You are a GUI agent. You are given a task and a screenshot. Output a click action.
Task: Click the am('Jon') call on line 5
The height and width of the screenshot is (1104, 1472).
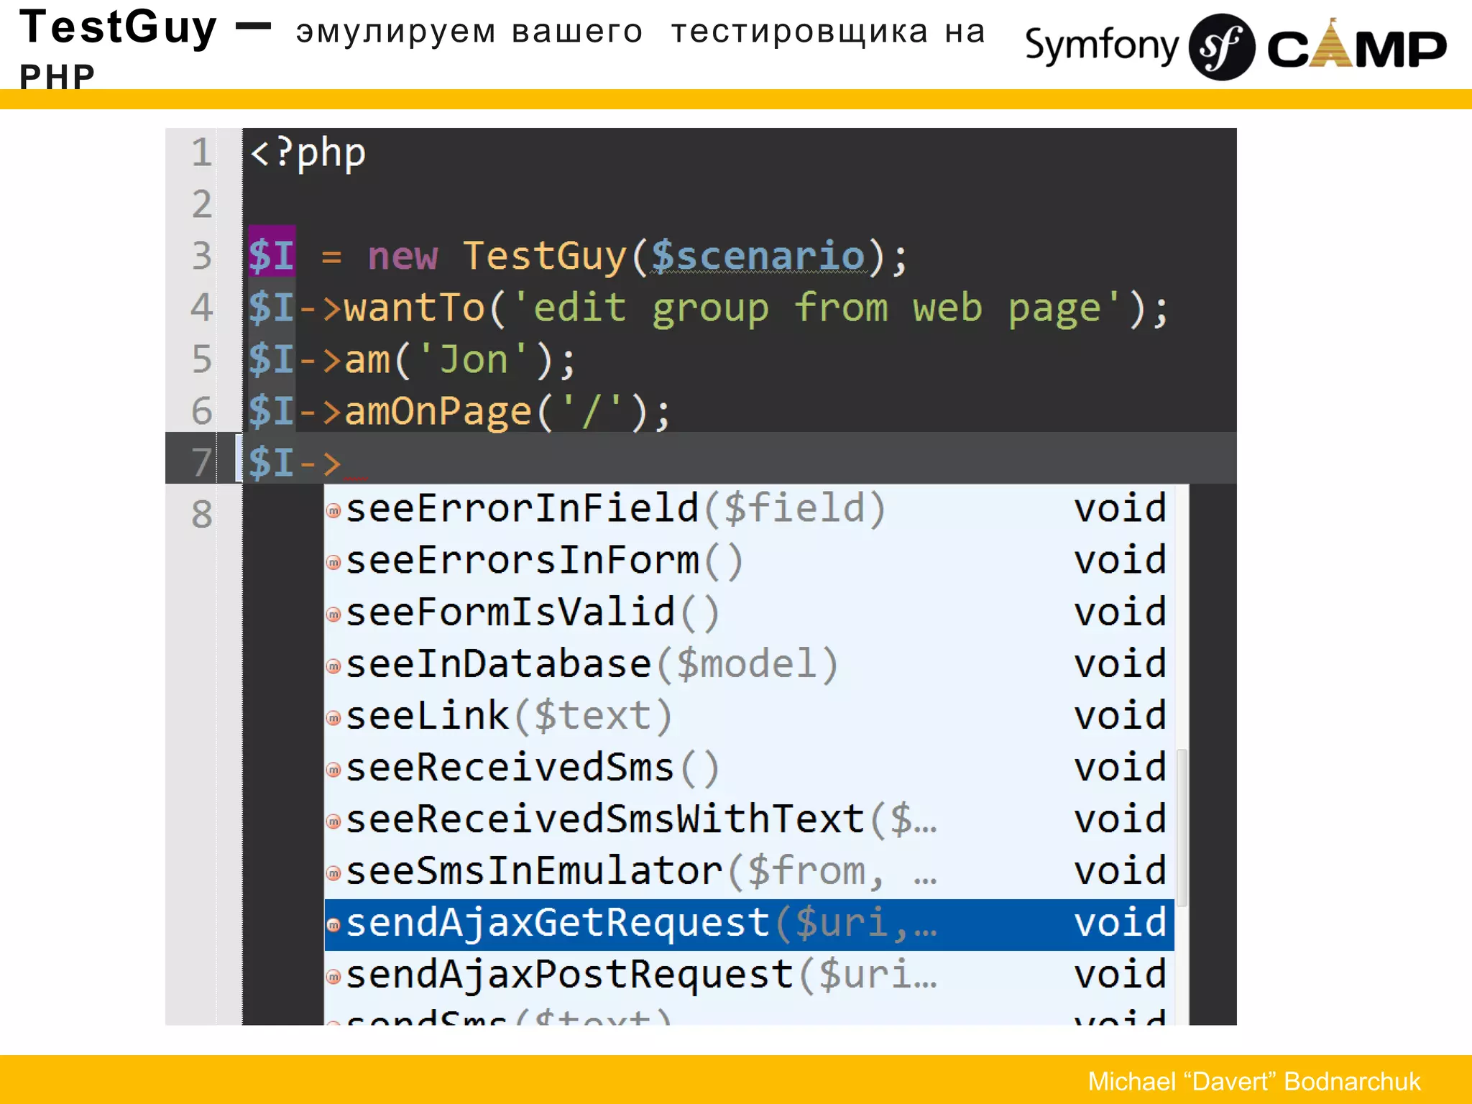pyautogui.click(x=460, y=360)
